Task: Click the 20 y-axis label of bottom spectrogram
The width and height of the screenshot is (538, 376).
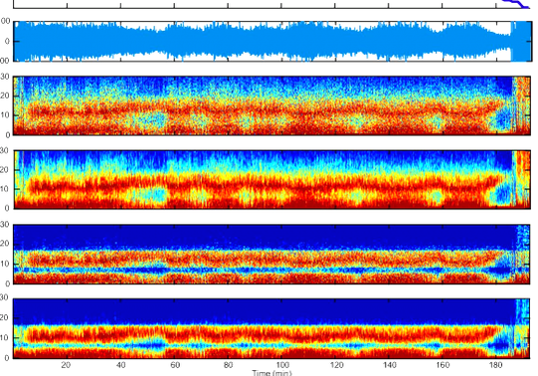Action: pyautogui.click(x=5, y=318)
